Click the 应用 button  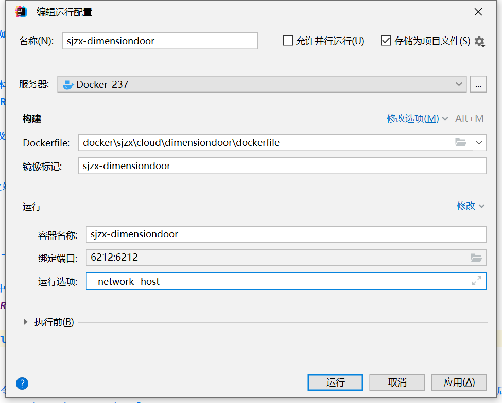(459, 382)
